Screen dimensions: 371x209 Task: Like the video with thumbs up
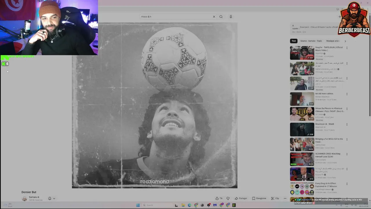click(x=219, y=198)
